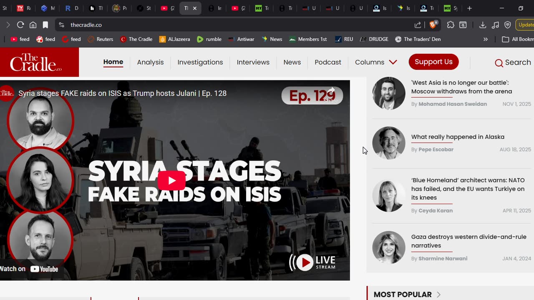Show hidden bookmarks with the double chevron
Image resolution: width=534 pixels, height=300 pixels.
click(485, 39)
